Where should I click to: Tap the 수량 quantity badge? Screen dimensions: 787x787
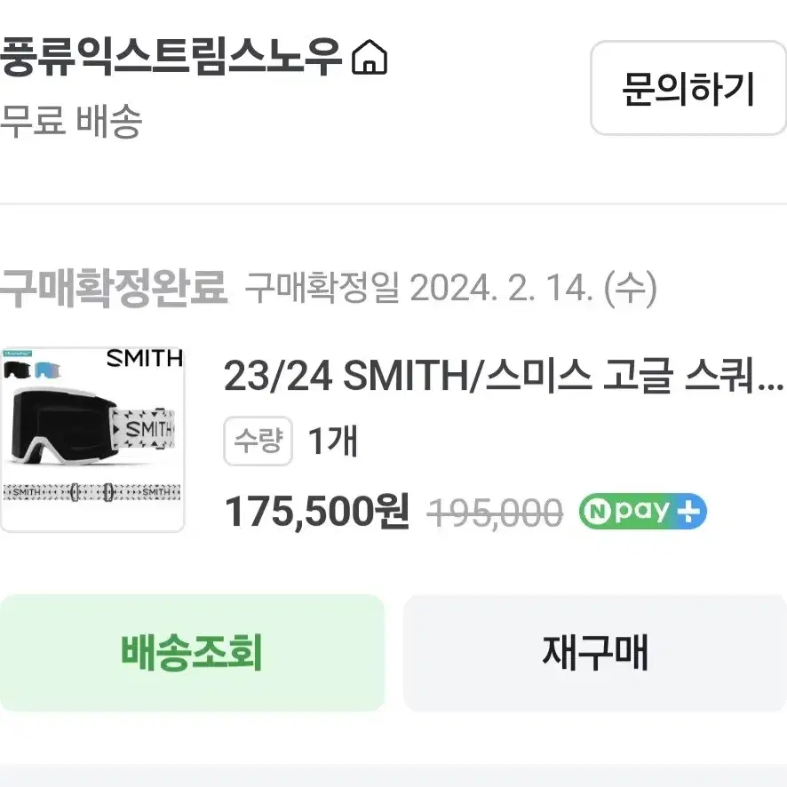(258, 441)
